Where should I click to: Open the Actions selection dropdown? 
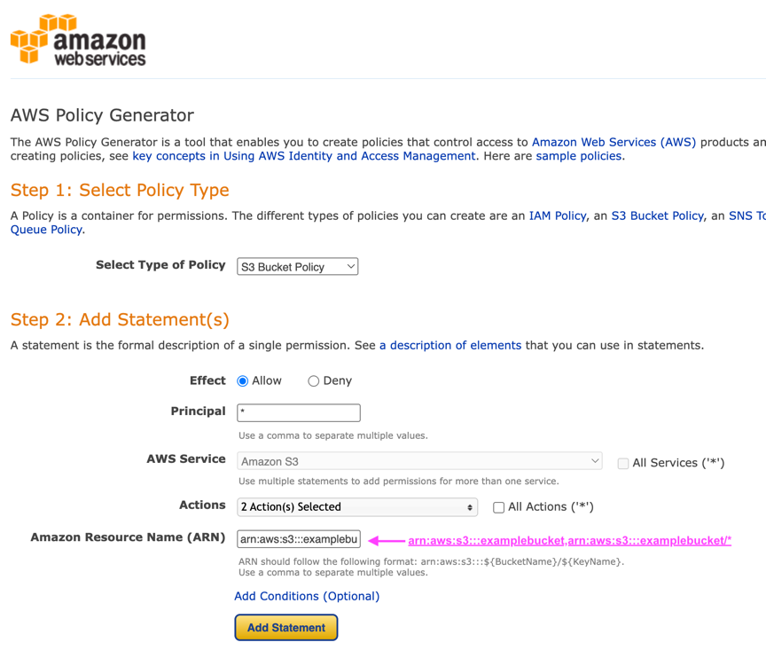[356, 507]
